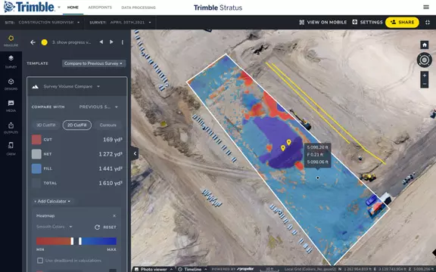436x272 pixels.
Task: Click the black point marker on map
Action: [x=318, y=178]
